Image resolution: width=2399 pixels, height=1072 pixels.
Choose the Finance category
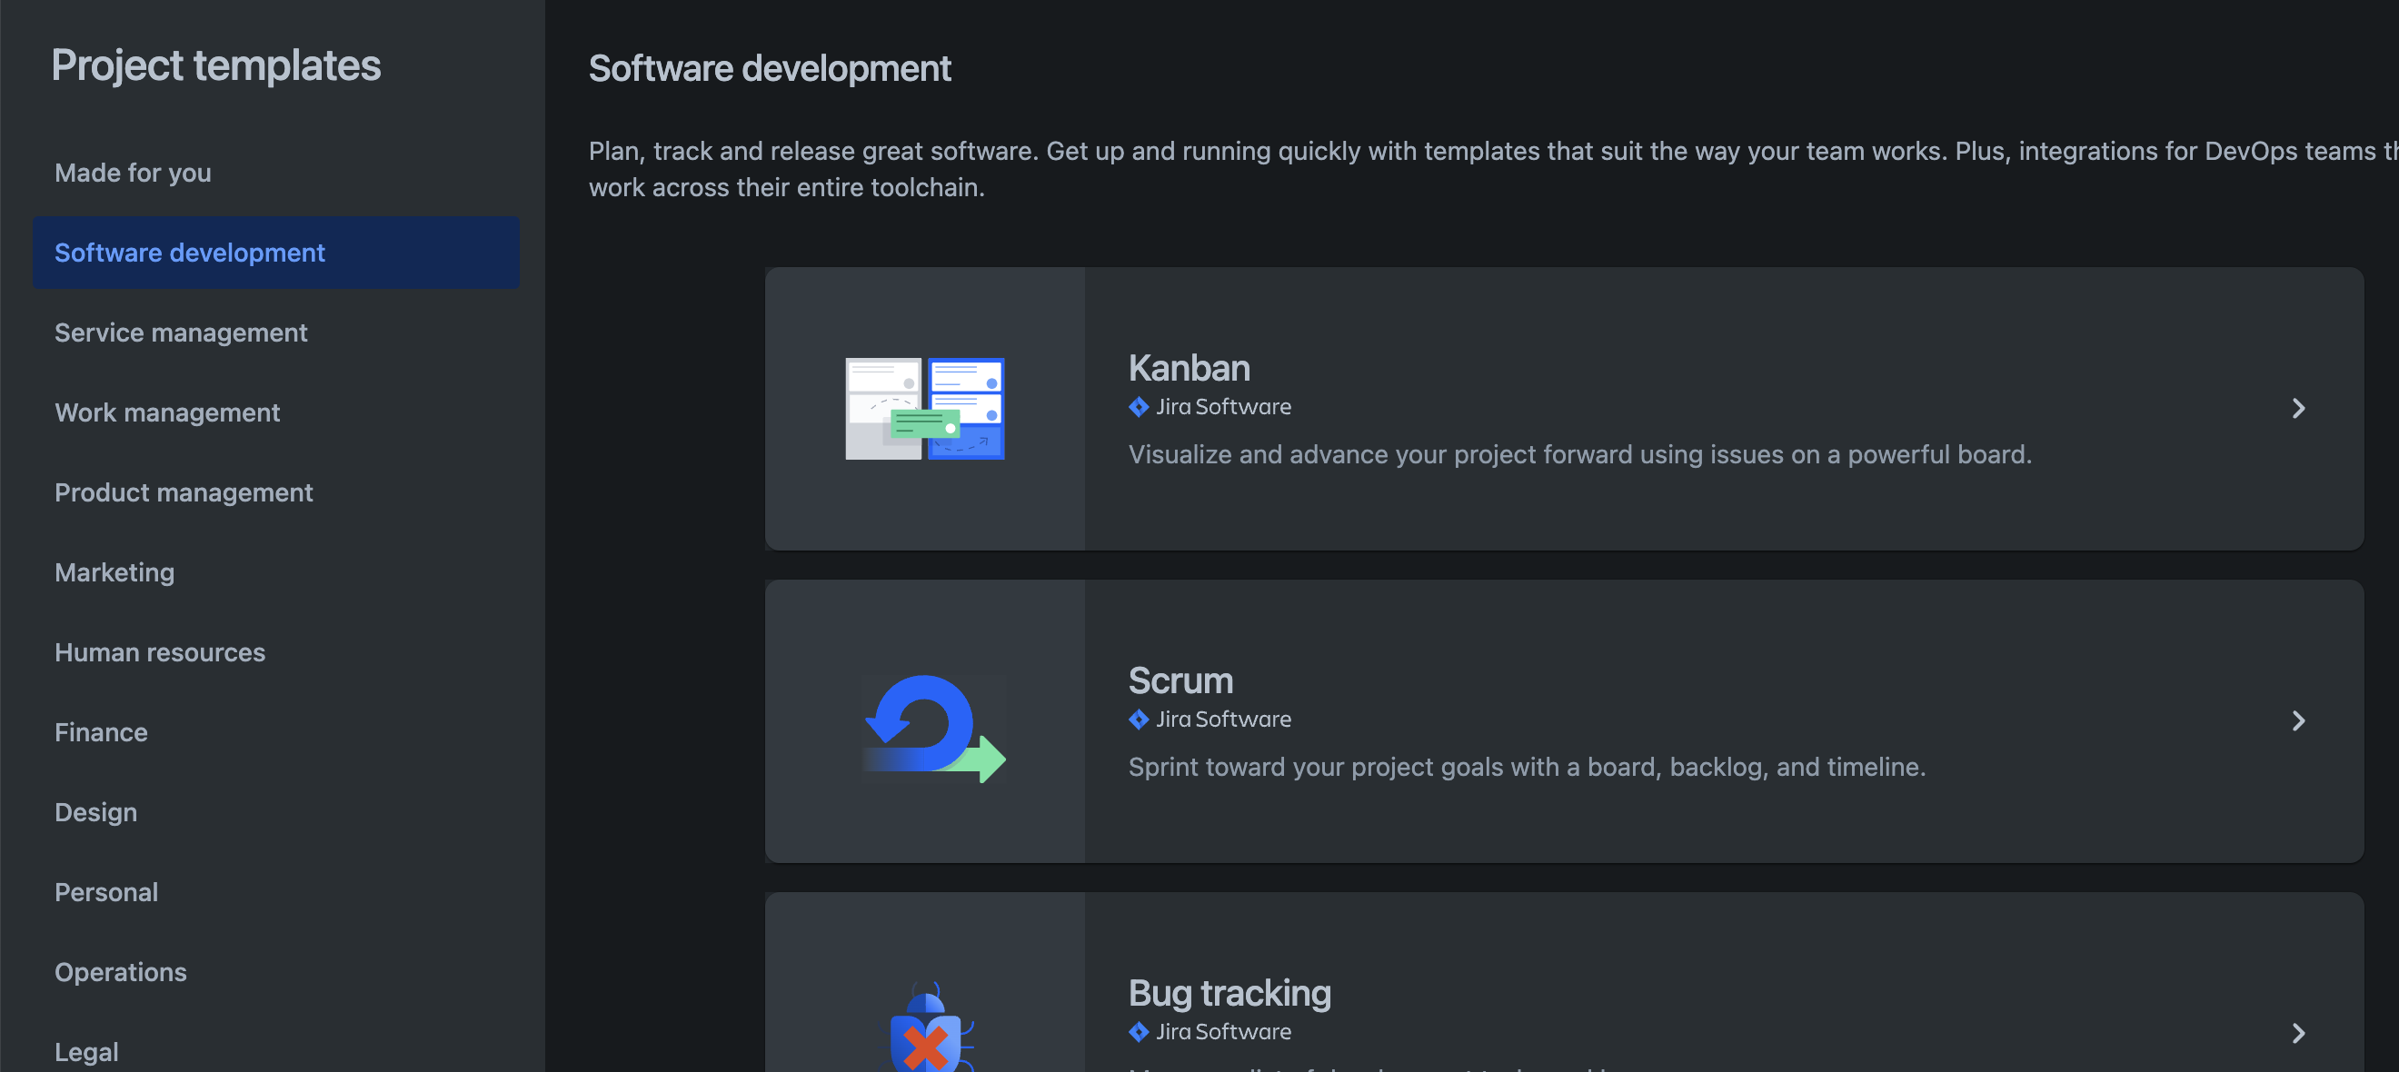click(x=101, y=732)
